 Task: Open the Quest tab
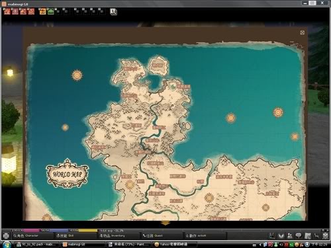pos(153,235)
